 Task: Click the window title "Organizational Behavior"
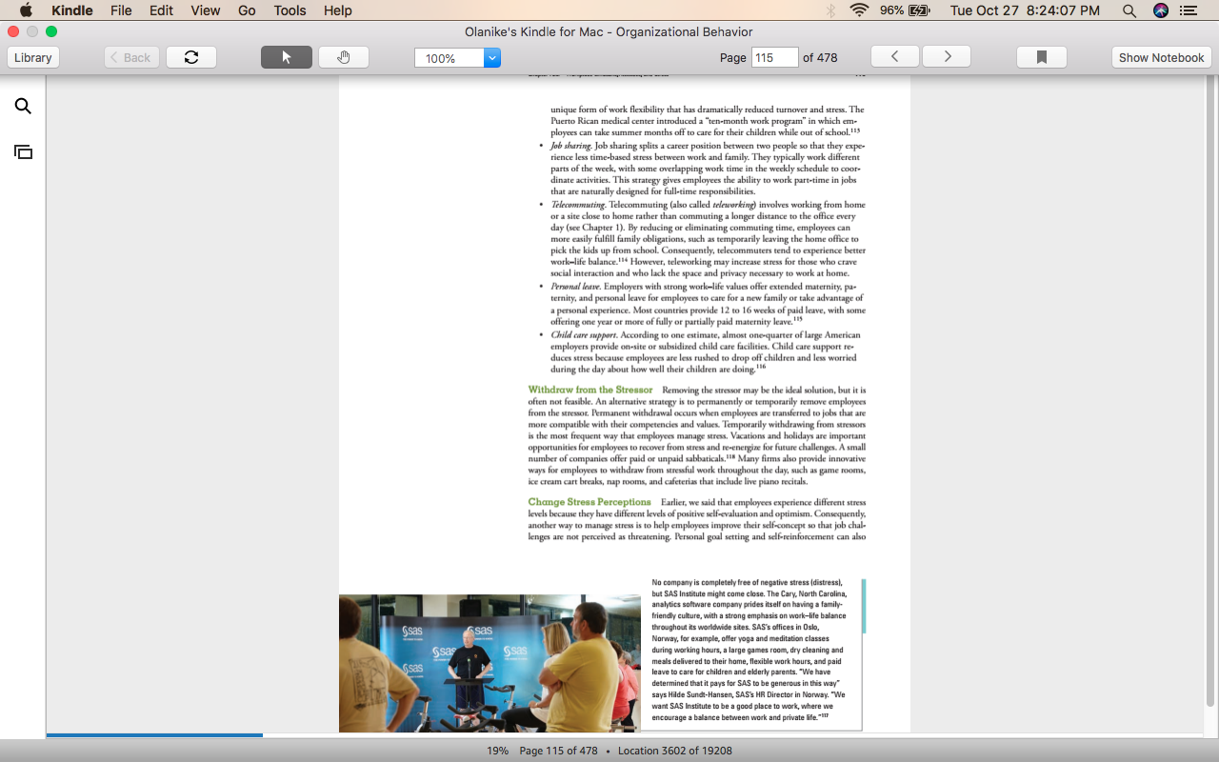coord(684,31)
